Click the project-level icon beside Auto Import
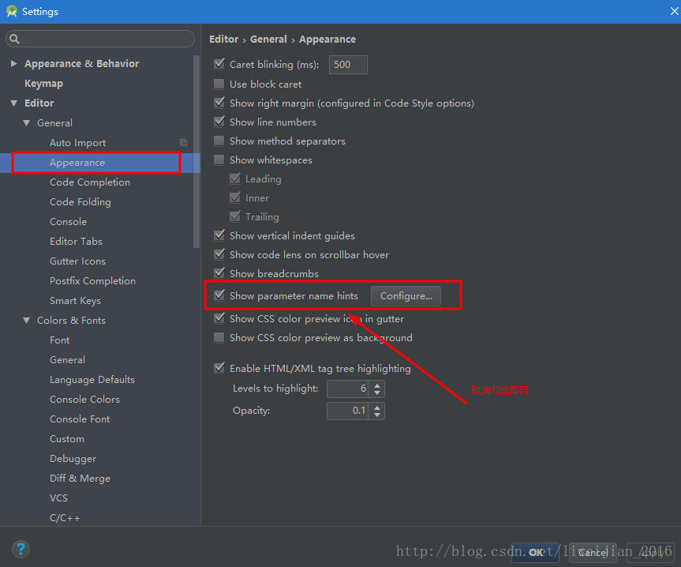 coord(183,142)
